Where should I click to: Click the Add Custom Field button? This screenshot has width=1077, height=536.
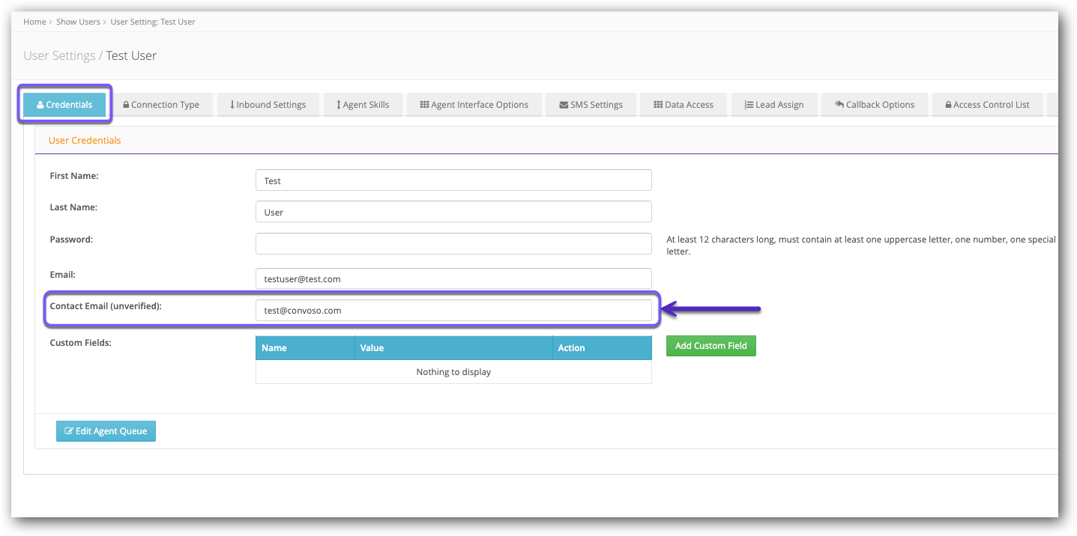coord(711,346)
